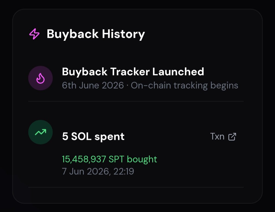Click the pink flame icon circle
Screen dimensions: 275x212
[x=40, y=78]
